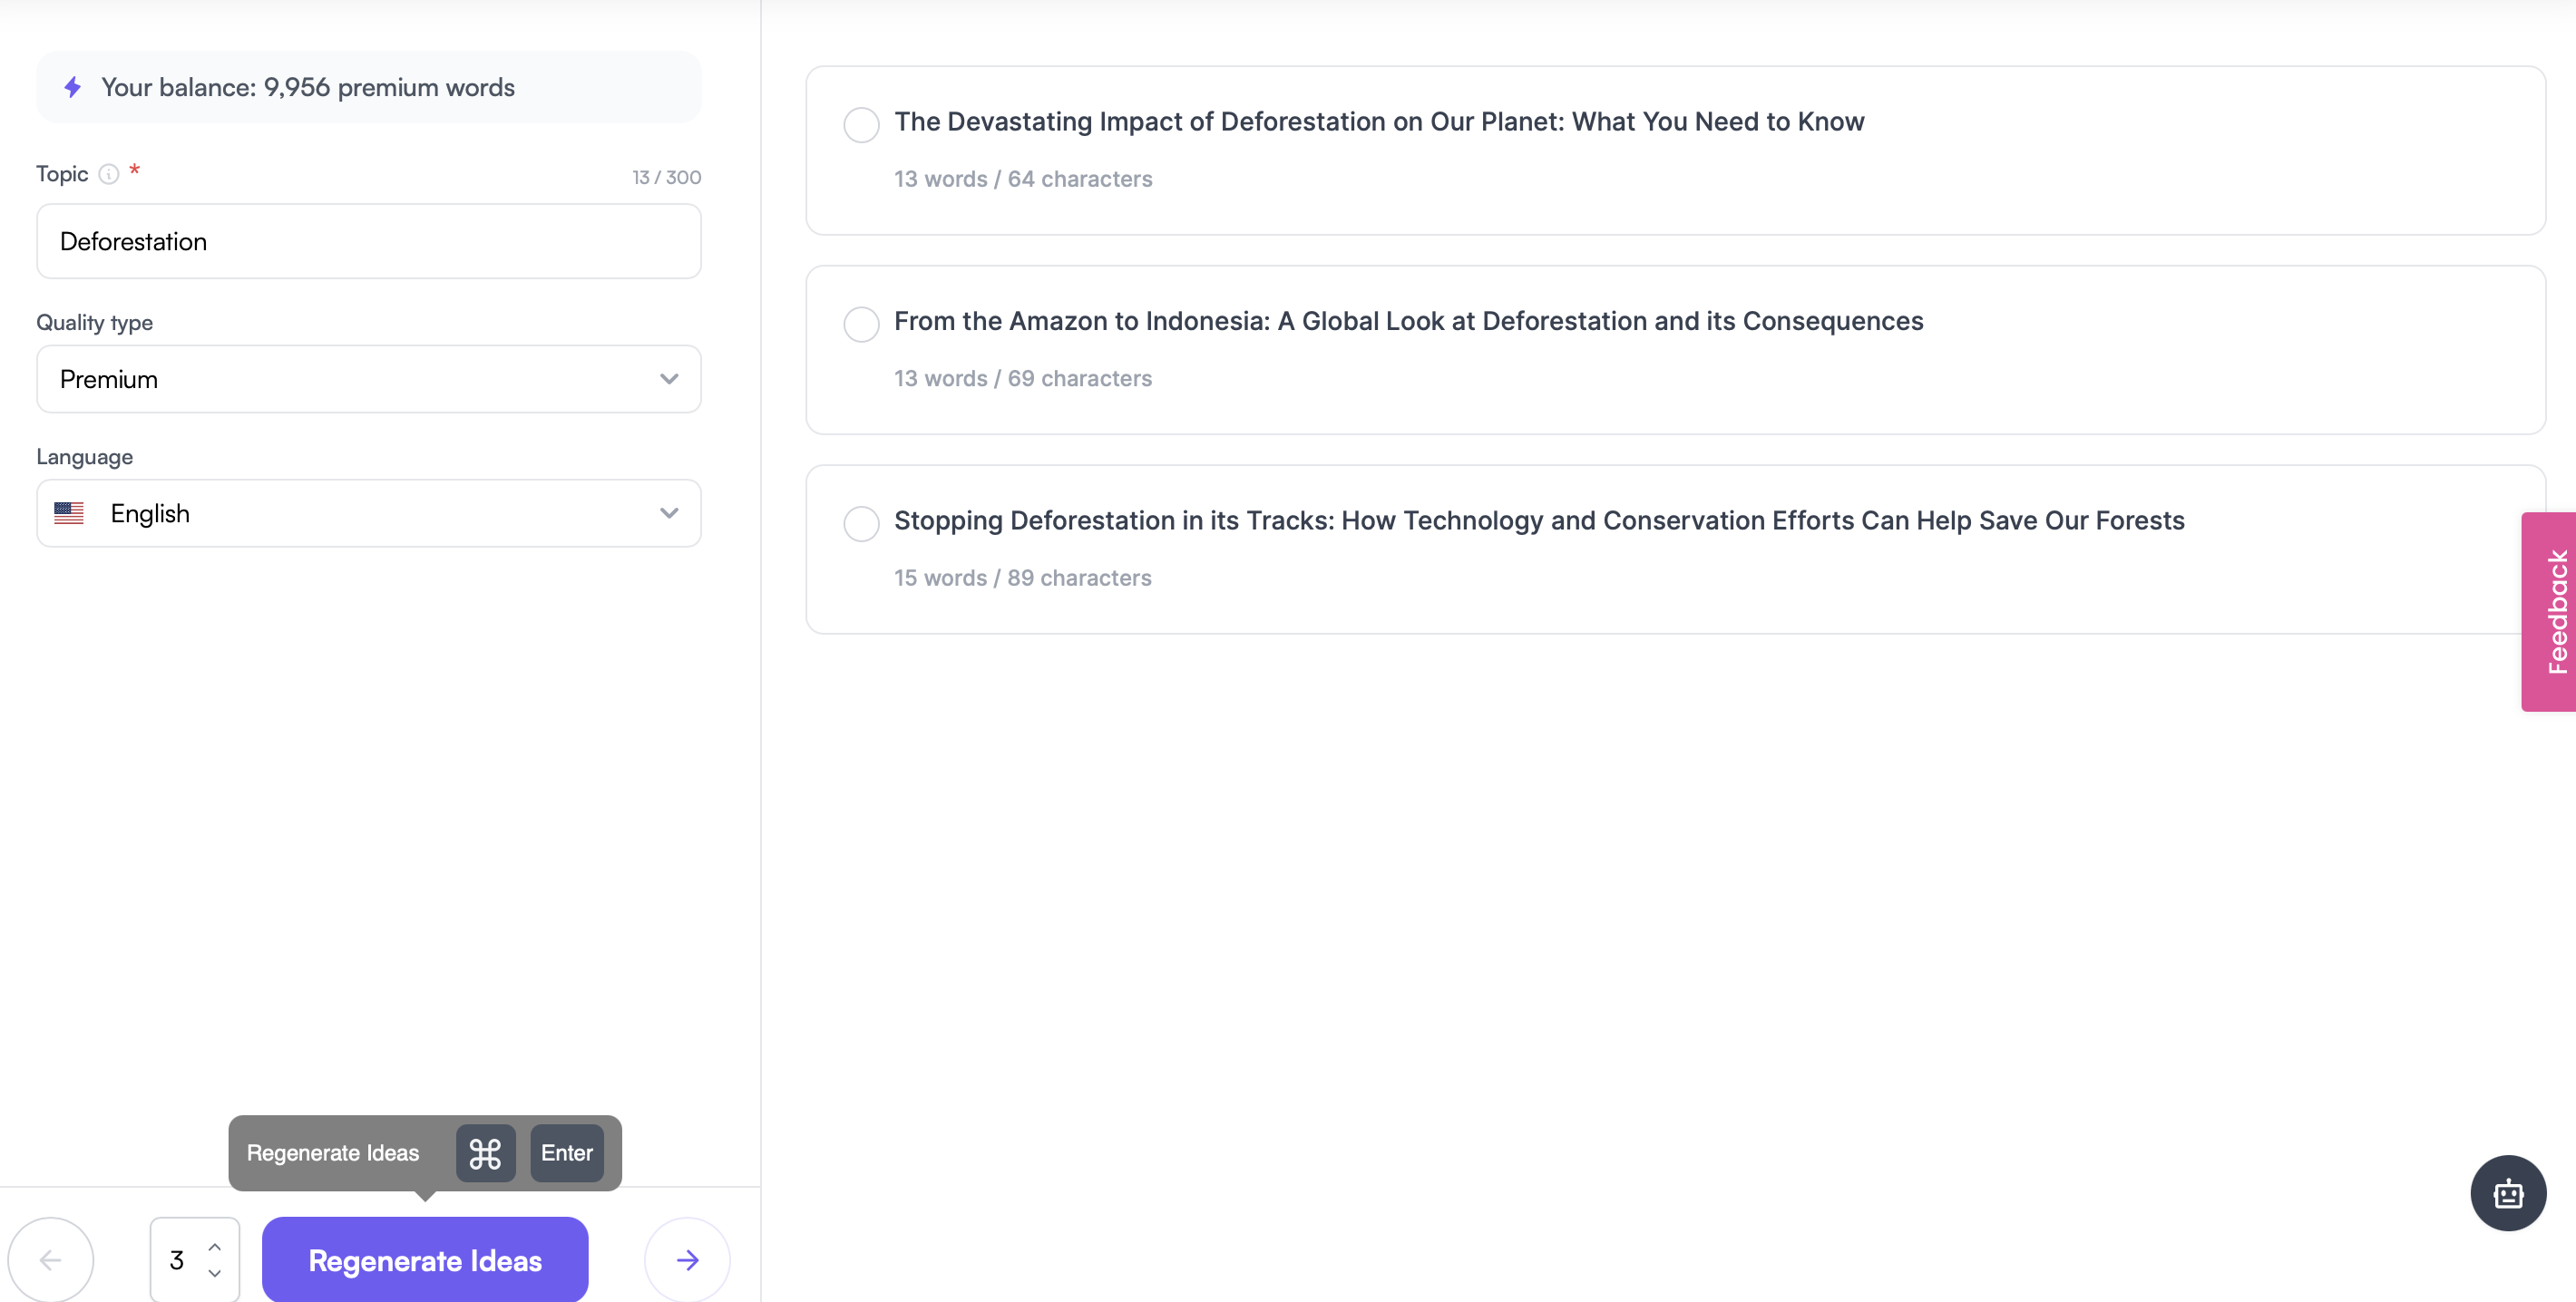The image size is (2576, 1302).
Task: Click the Regenerate Ideas button
Action: [425, 1260]
